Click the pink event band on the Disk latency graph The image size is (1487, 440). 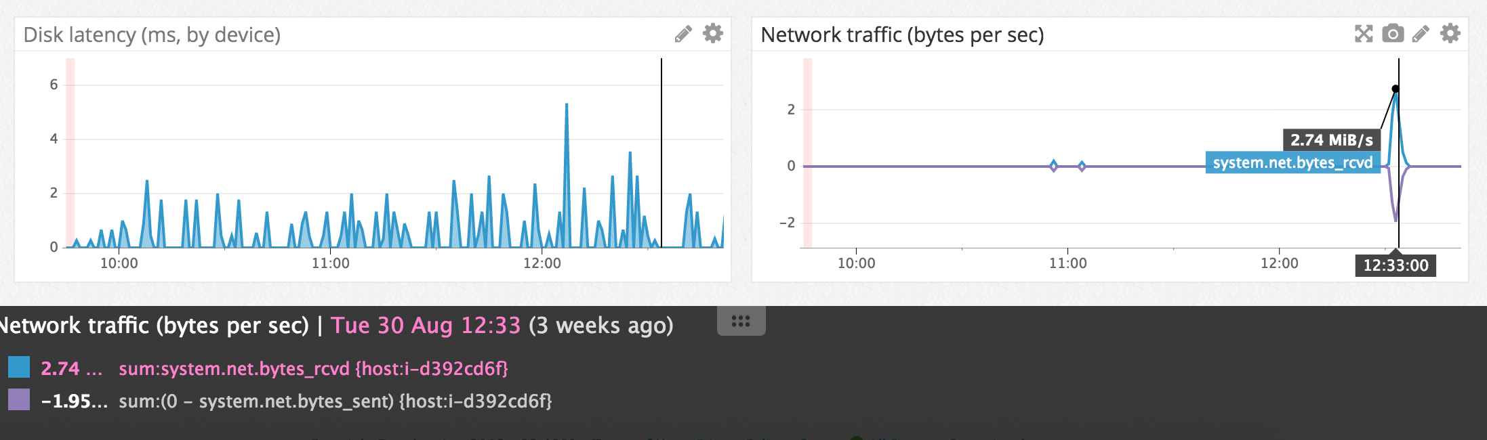click(x=70, y=152)
